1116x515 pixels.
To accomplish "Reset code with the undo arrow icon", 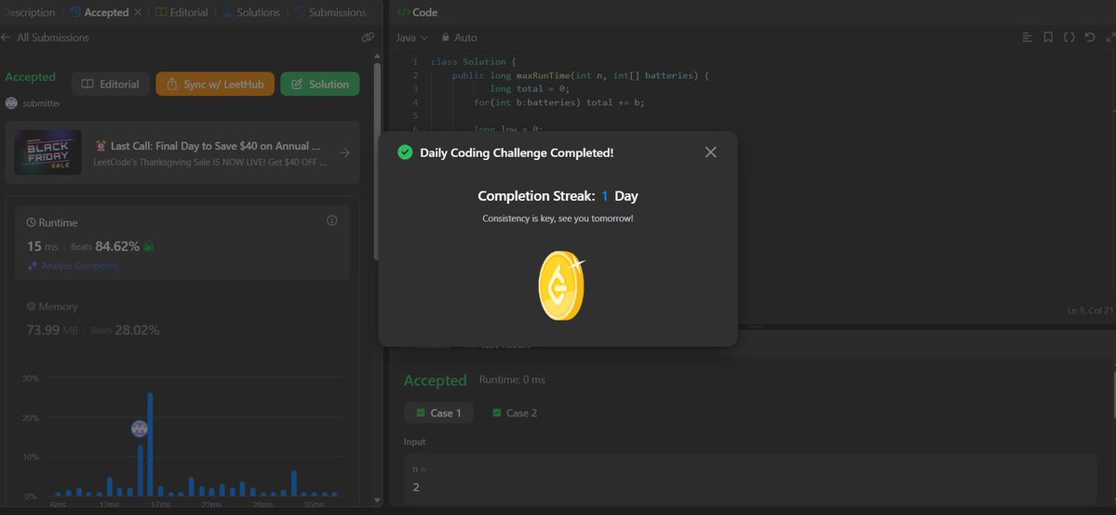I will [1090, 38].
